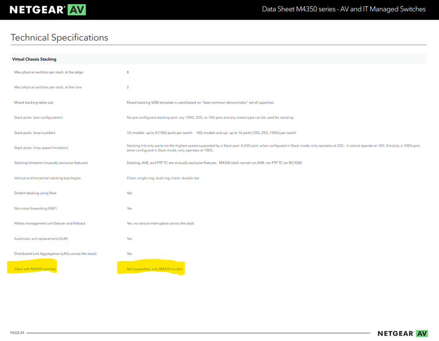Click the 'Data Sheet M4350 series' header title
Image resolution: width=439 pixels, height=341 pixels.
point(344,9)
